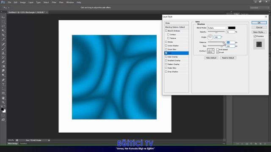Select the Gradient tool
The width and height of the screenshot is (271, 152).
[x=3, y=67]
